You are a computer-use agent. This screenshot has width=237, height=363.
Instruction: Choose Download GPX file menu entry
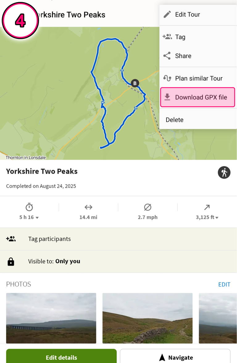pos(201,97)
